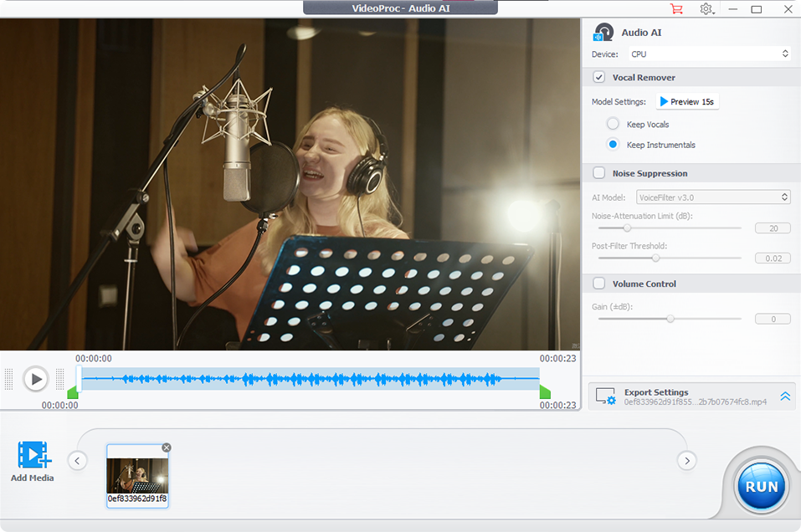Uncheck the Vocal Remover checkbox

[x=599, y=77]
